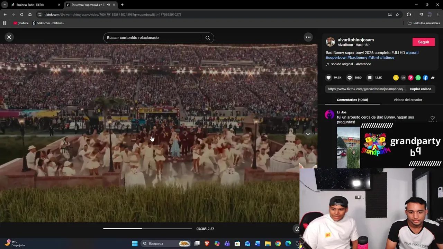
Task: Open Task View on taskbar
Action: [x=197, y=243]
